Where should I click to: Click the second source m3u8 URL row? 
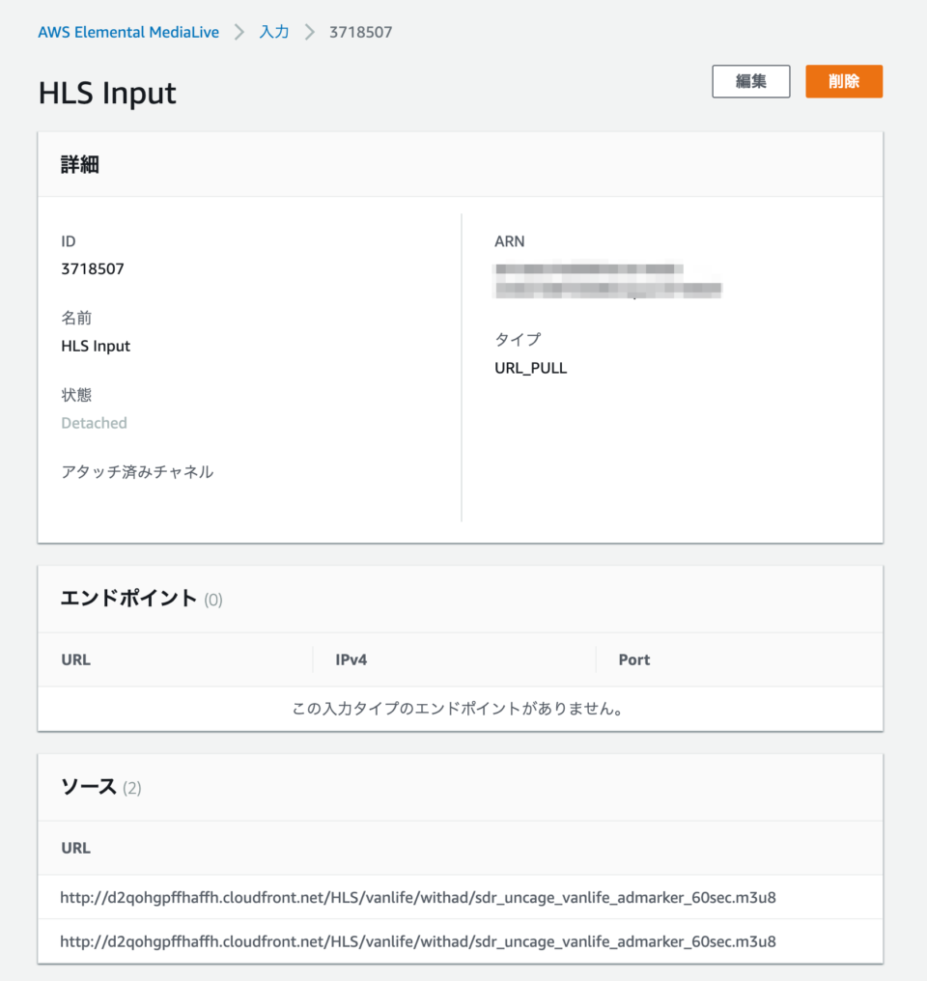(417, 941)
